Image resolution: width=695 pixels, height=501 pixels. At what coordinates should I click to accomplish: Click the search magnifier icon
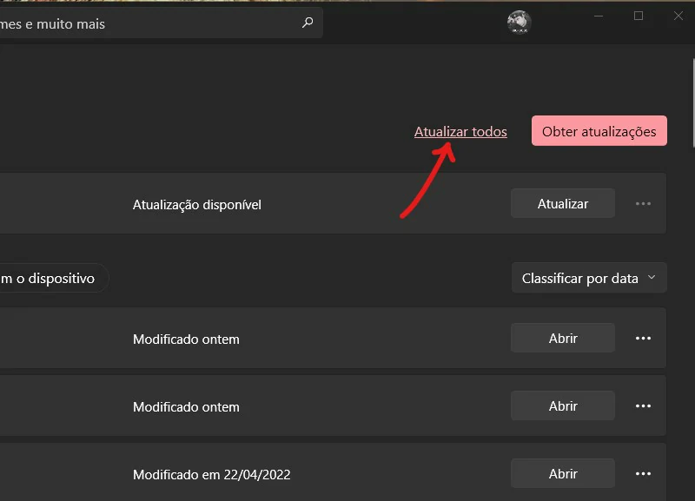click(x=308, y=23)
